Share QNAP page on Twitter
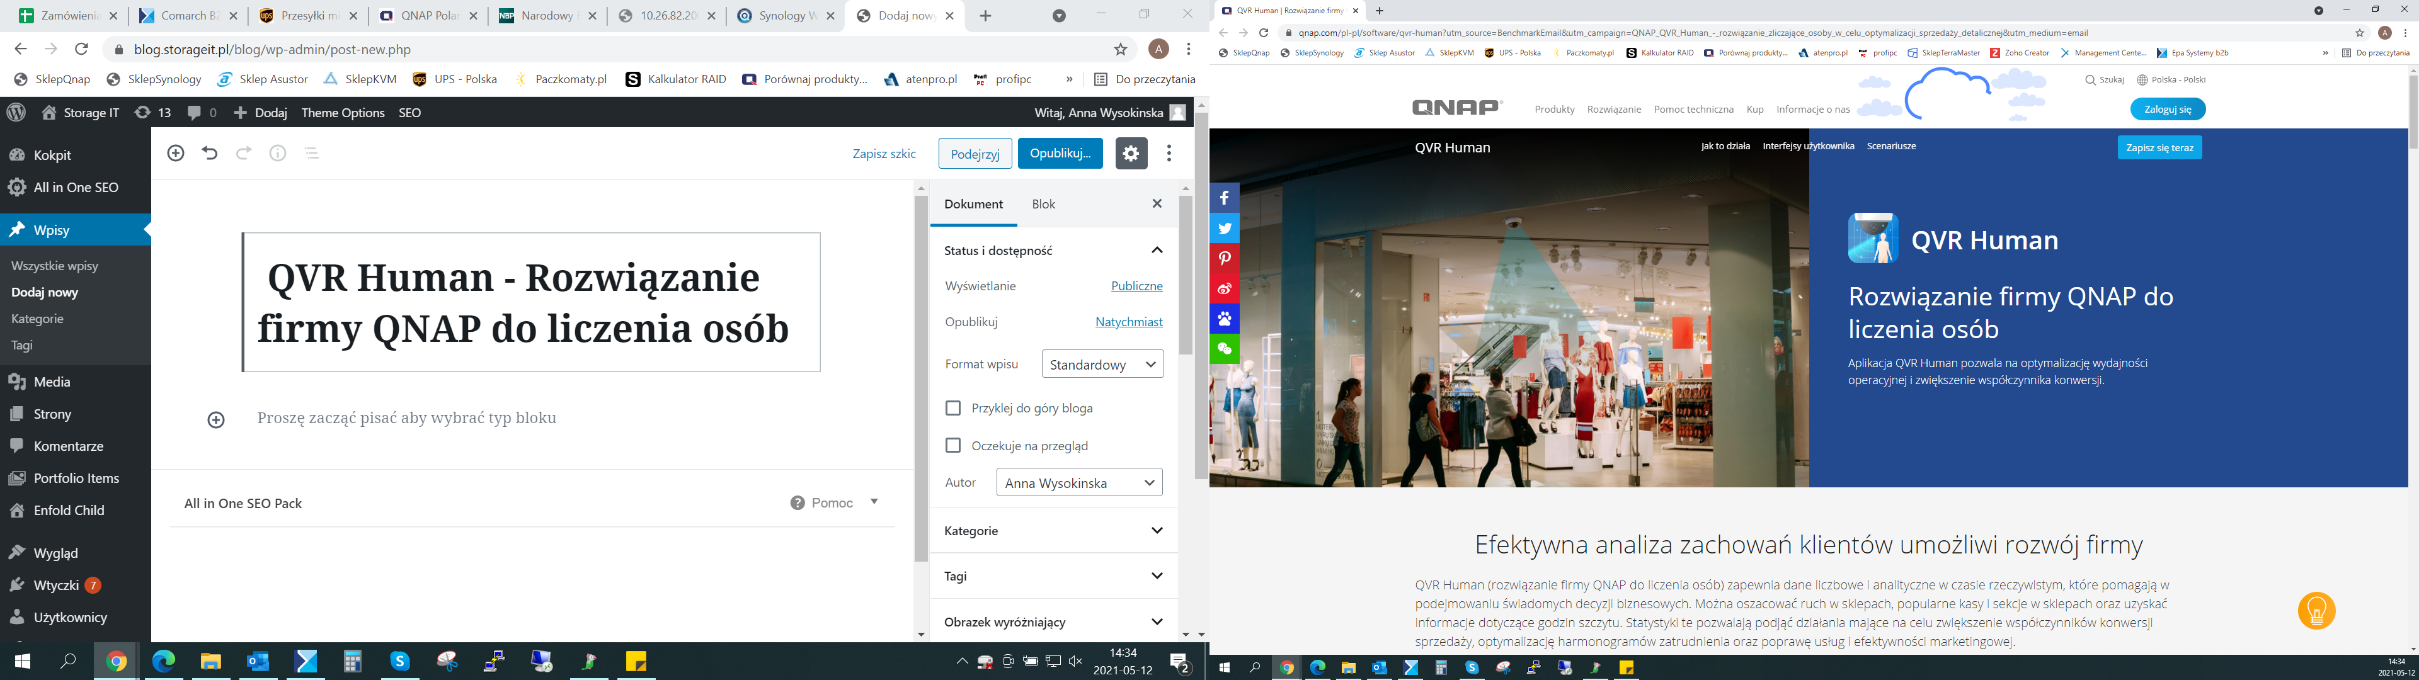The height and width of the screenshot is (680, 2419). (1225, 228)
